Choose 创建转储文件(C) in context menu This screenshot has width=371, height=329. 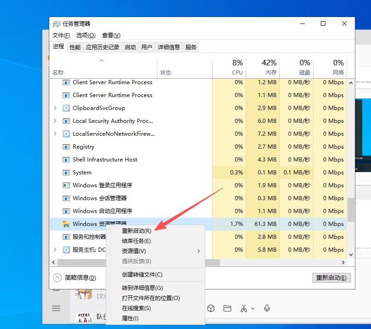pyautogui.click(x=155, y=275)
